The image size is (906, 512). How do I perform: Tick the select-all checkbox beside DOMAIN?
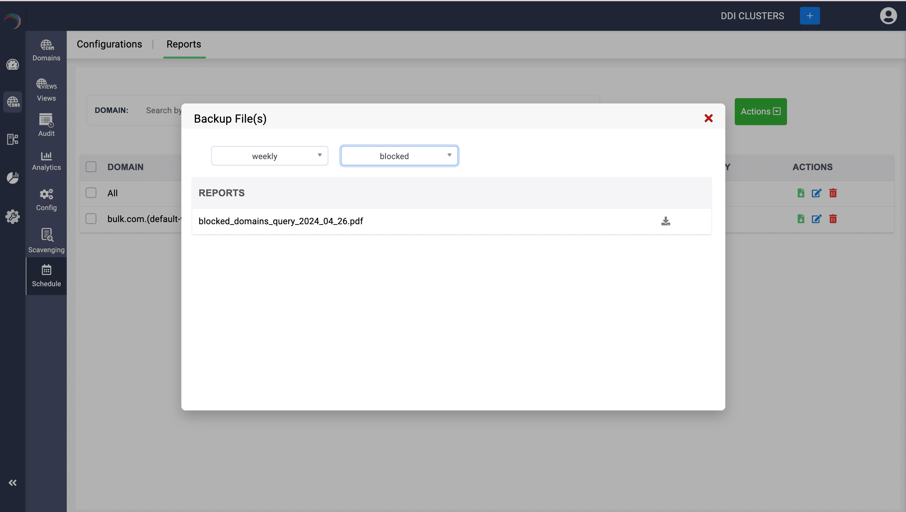point(91,167)
